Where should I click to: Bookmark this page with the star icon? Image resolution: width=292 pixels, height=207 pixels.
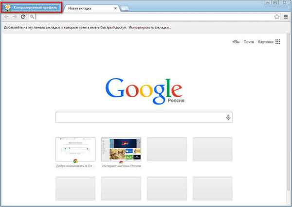tap(277, 17)
